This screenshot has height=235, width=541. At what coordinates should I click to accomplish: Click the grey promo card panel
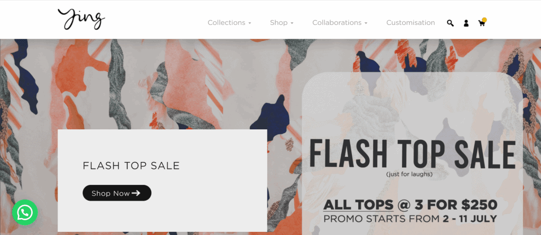coord(162,181)
